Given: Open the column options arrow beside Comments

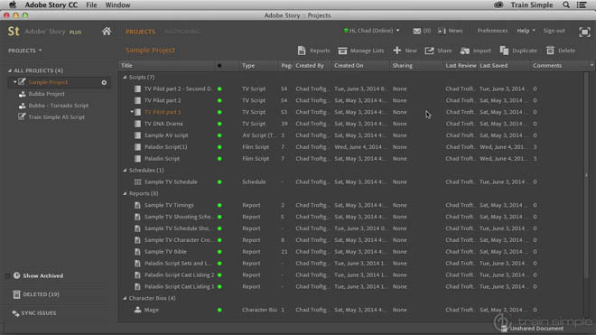Looking at the screenshot, I should click(x=591, y=66).
